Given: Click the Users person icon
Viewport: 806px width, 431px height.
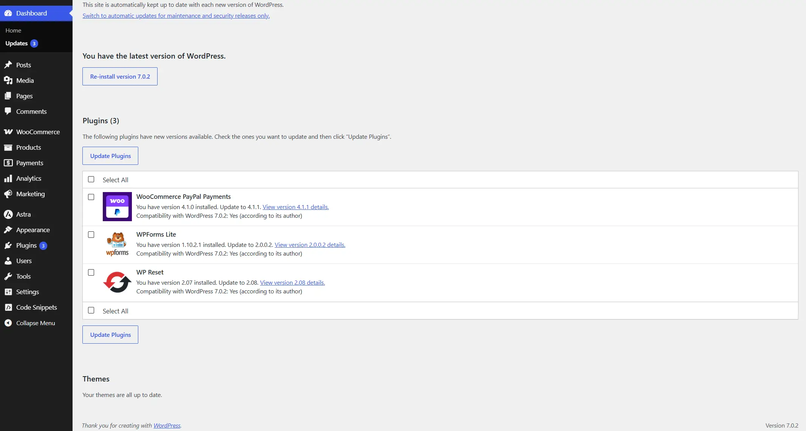Looking at the screenshot, I should (8, 261).
